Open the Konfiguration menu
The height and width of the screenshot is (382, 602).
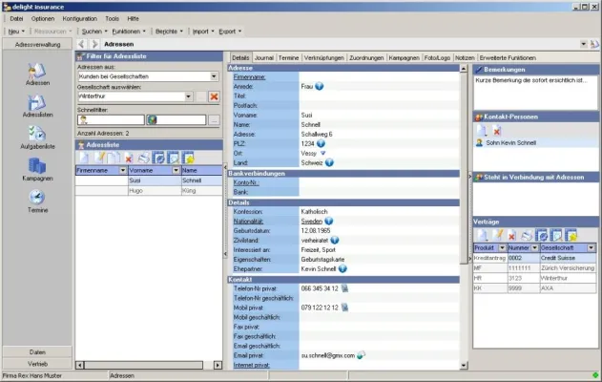pos(79,18)
